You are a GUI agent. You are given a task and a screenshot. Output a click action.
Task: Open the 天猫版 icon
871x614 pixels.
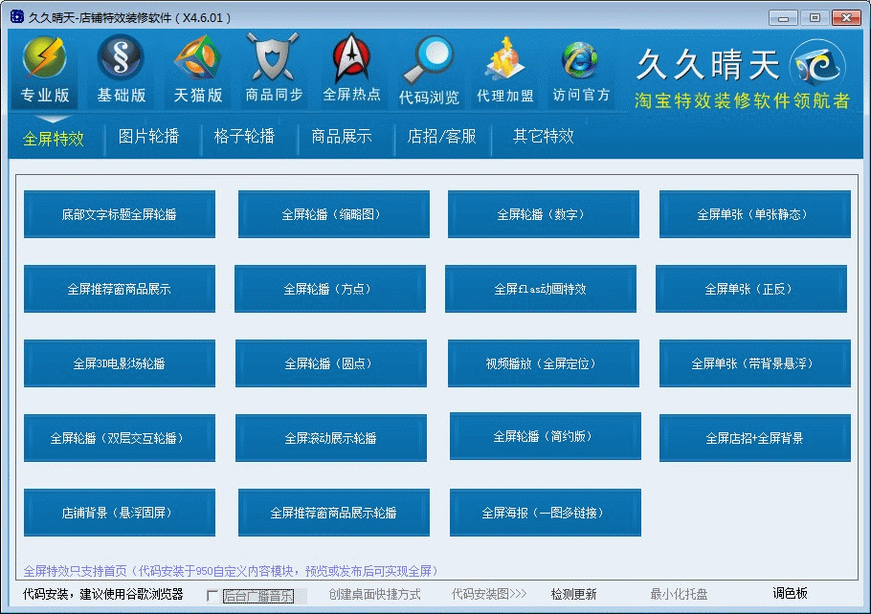tap(198, 61)
